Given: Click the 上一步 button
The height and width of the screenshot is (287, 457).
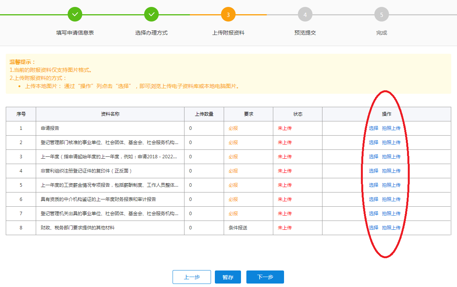Looking at the screenshot, I should pyautogui.click(x=192, y=277).
